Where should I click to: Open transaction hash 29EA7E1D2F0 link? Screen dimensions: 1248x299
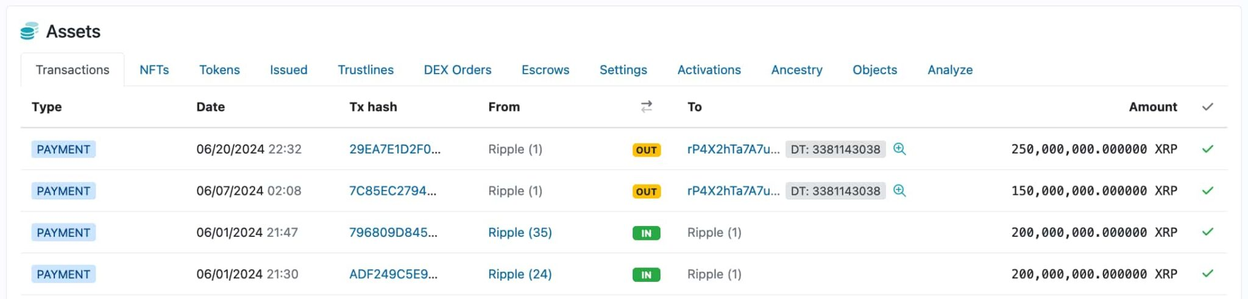click(x=394, y=149)
